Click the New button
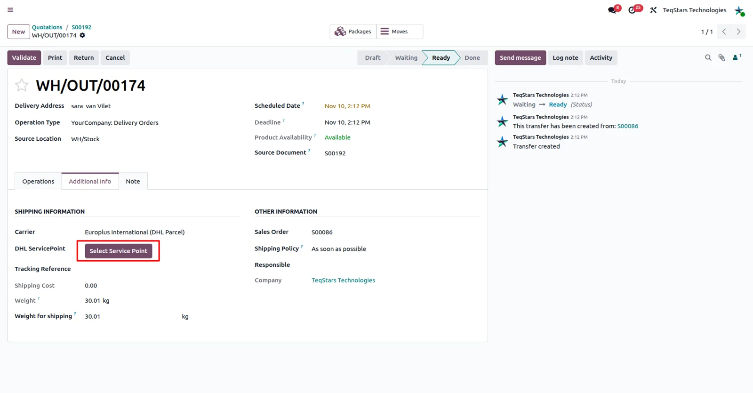Screen dimensions: 753x393 (19, 32)
